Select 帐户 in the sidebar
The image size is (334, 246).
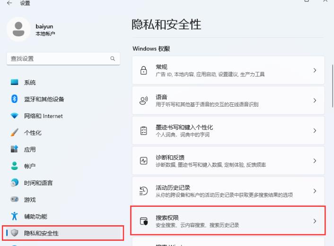tap(63, 166)
